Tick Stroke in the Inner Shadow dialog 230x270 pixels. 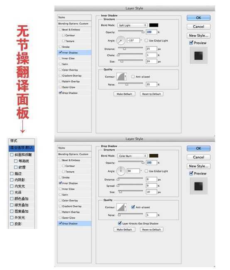coord(60,47)
